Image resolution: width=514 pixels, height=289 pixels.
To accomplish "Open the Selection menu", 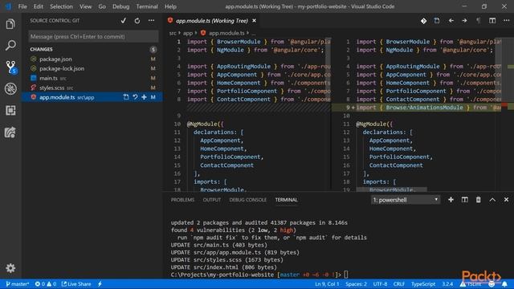I will tap(61, 6).
